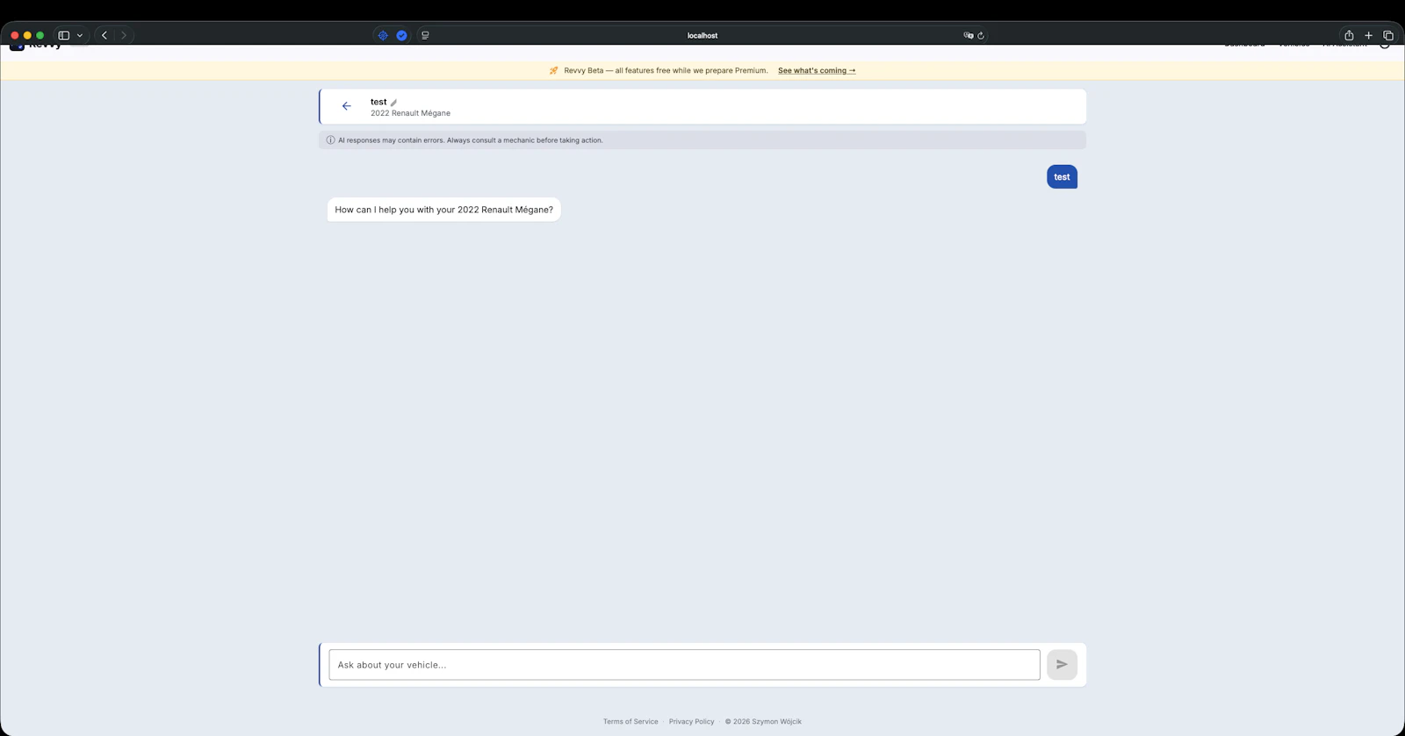The height and width of the screenshot is (736, 1405).
Task: Open the "See what's coming" link
Action: coord(817,70)
